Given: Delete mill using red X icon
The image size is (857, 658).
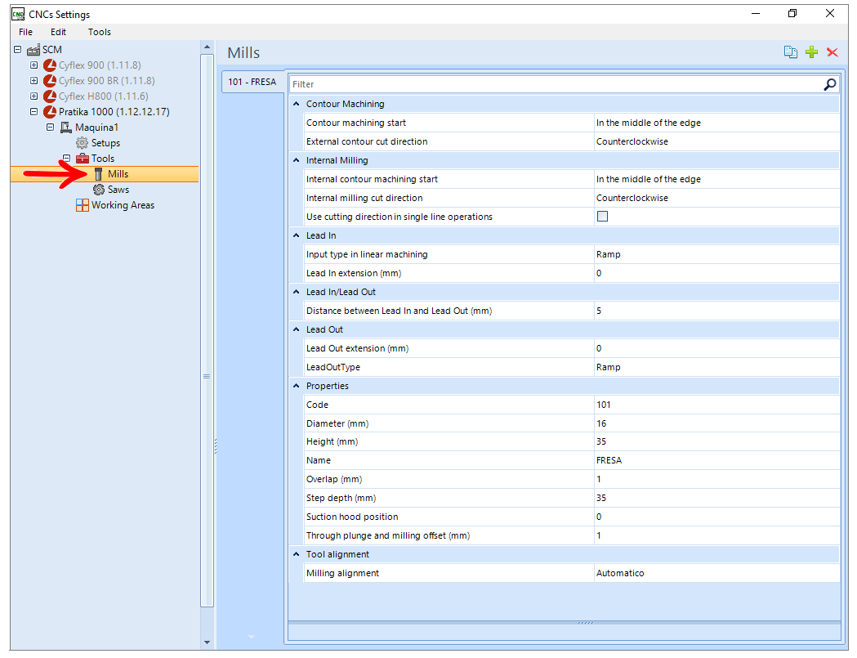Looking at the screenshot, I should pyautogui.click(x=832, y=52).
